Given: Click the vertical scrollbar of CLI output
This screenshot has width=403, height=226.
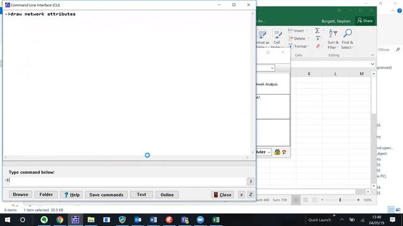Looking at the screenshot, I should (x=253, y=82).
